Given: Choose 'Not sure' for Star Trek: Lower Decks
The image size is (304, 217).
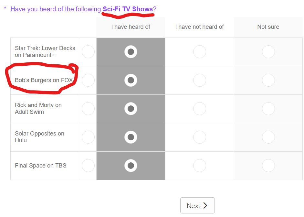Looking at the screenshot, I should tap(268, 52).
